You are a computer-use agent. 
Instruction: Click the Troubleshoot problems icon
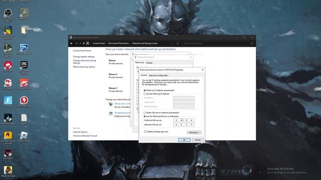(111, 113)
